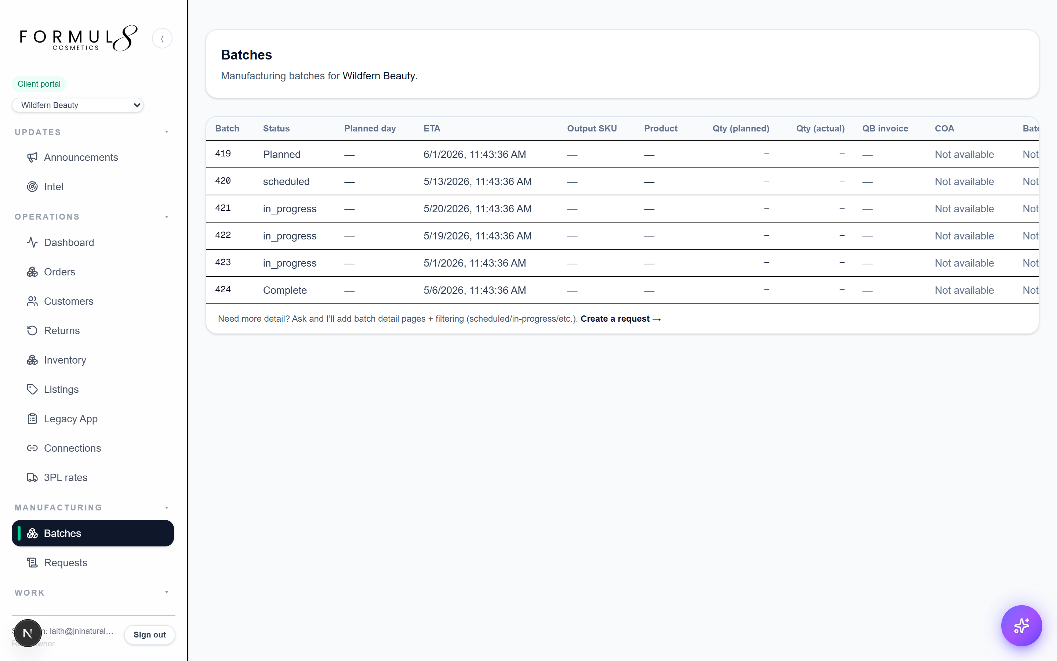Click the Orders boxes icon

pos(32,272)
